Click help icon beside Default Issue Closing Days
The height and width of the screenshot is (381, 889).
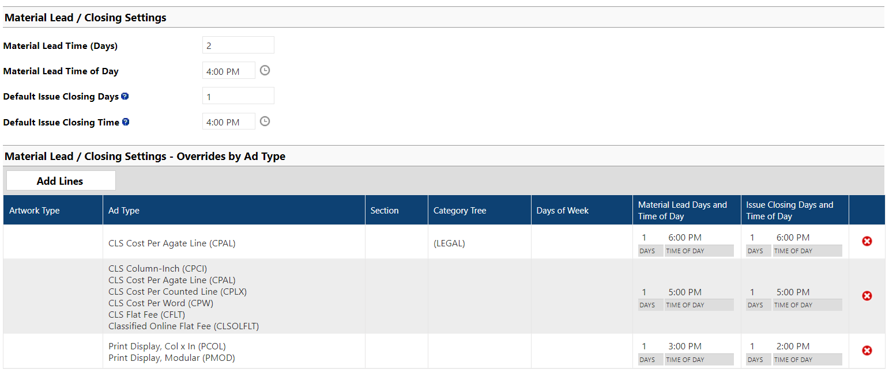(125, 96)
